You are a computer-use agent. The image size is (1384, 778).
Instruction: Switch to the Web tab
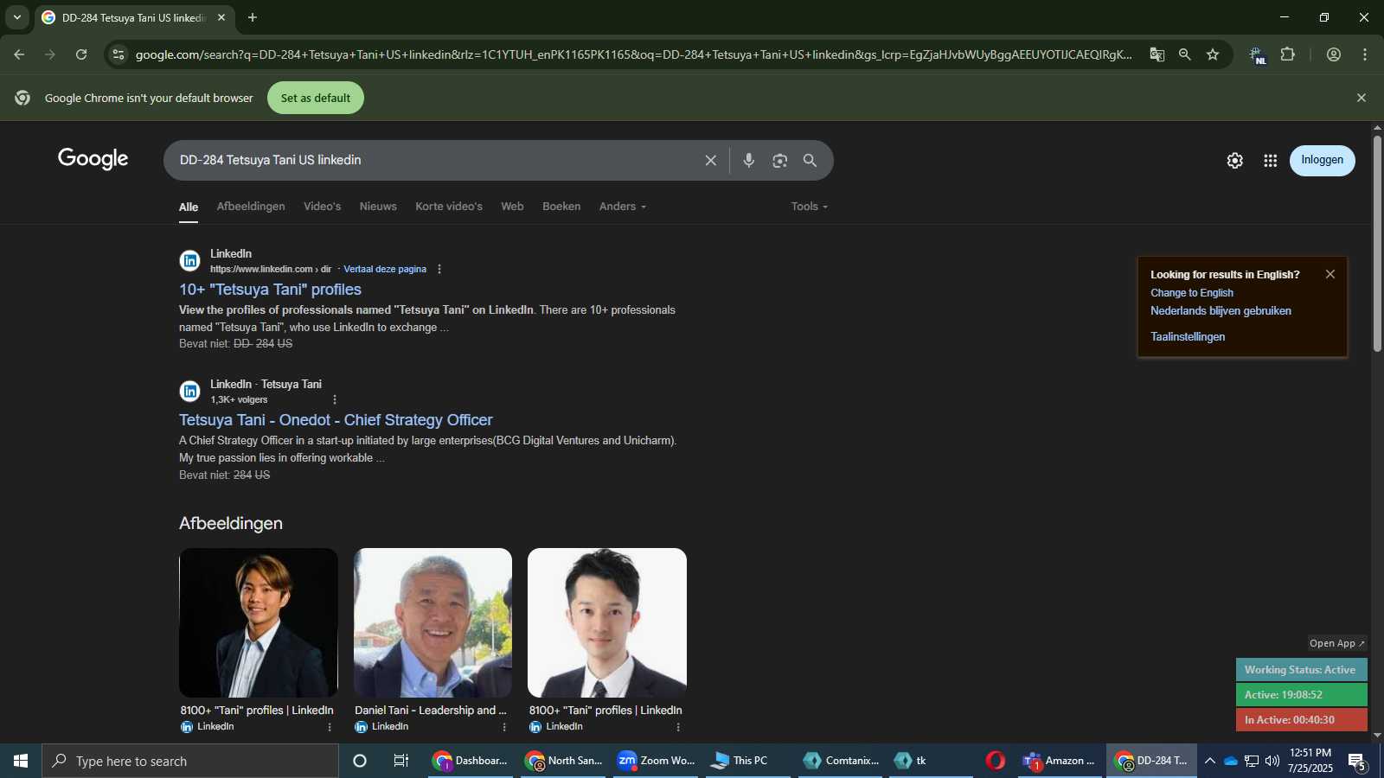[x=512, y=207]
